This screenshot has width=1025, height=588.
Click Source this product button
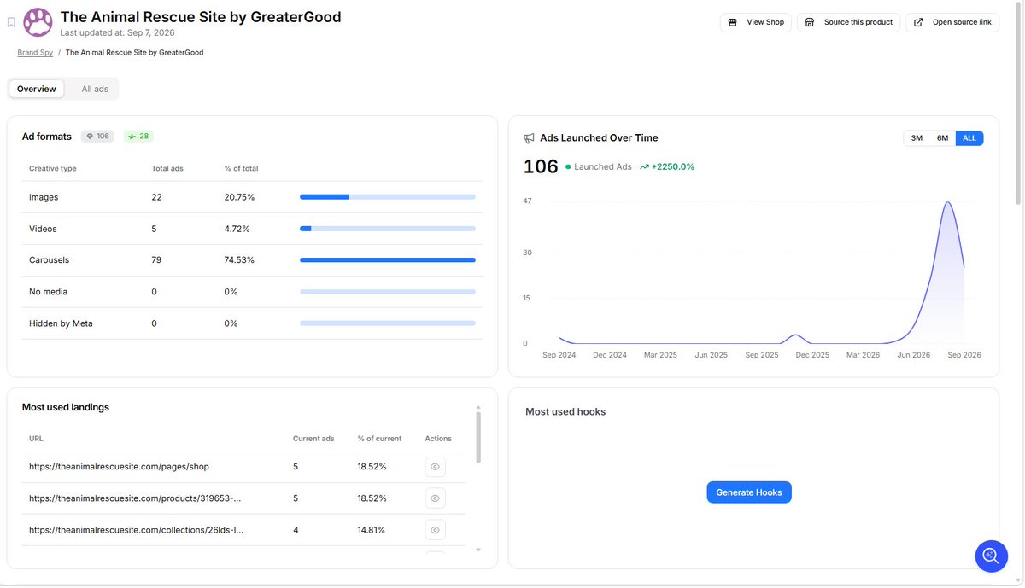click(x=848, y=22)
